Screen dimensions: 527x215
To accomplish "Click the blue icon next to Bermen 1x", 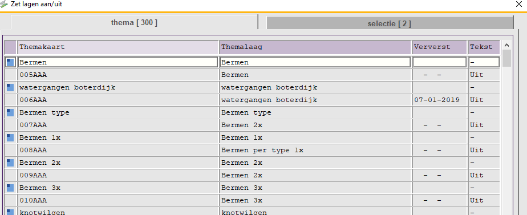I will [10, 138].
